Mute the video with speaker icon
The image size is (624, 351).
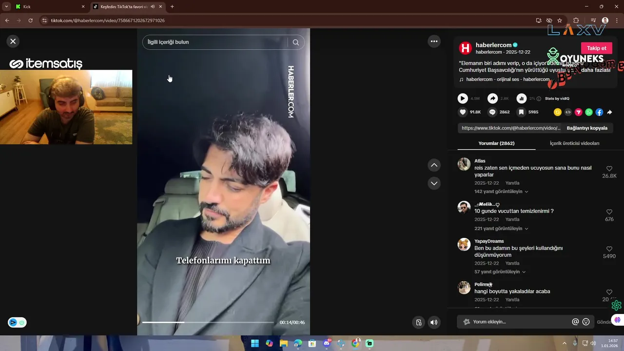tap(434, 322)
